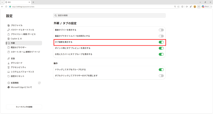
Task: Select 外観 in the sidebar
Action: [24, 43]
